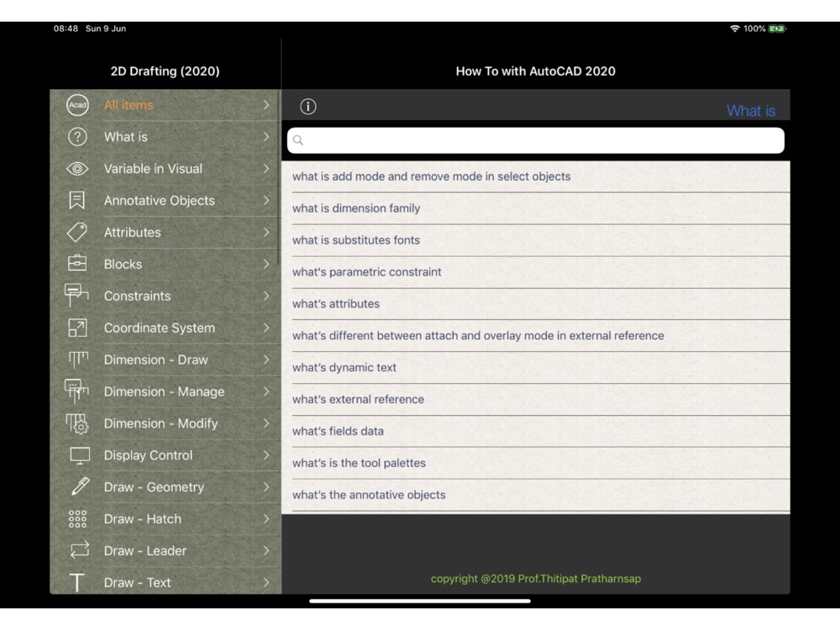Open Dimension - Manage category label
Viewport: 840px width, 630px height.
pos(165,391)
